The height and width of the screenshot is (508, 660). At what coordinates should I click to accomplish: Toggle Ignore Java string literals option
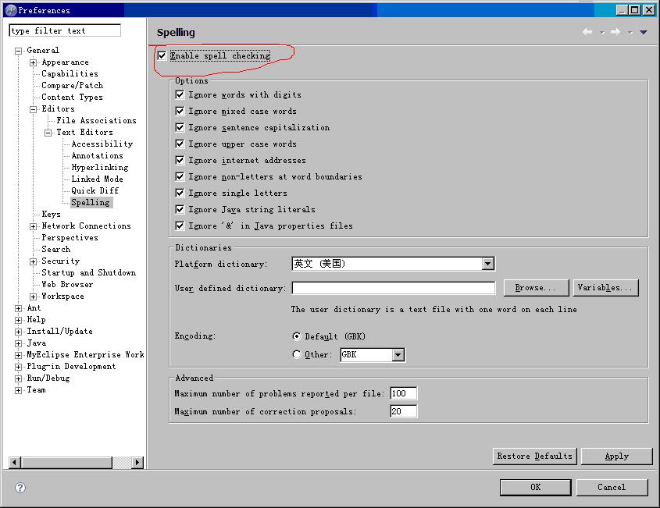180,209
